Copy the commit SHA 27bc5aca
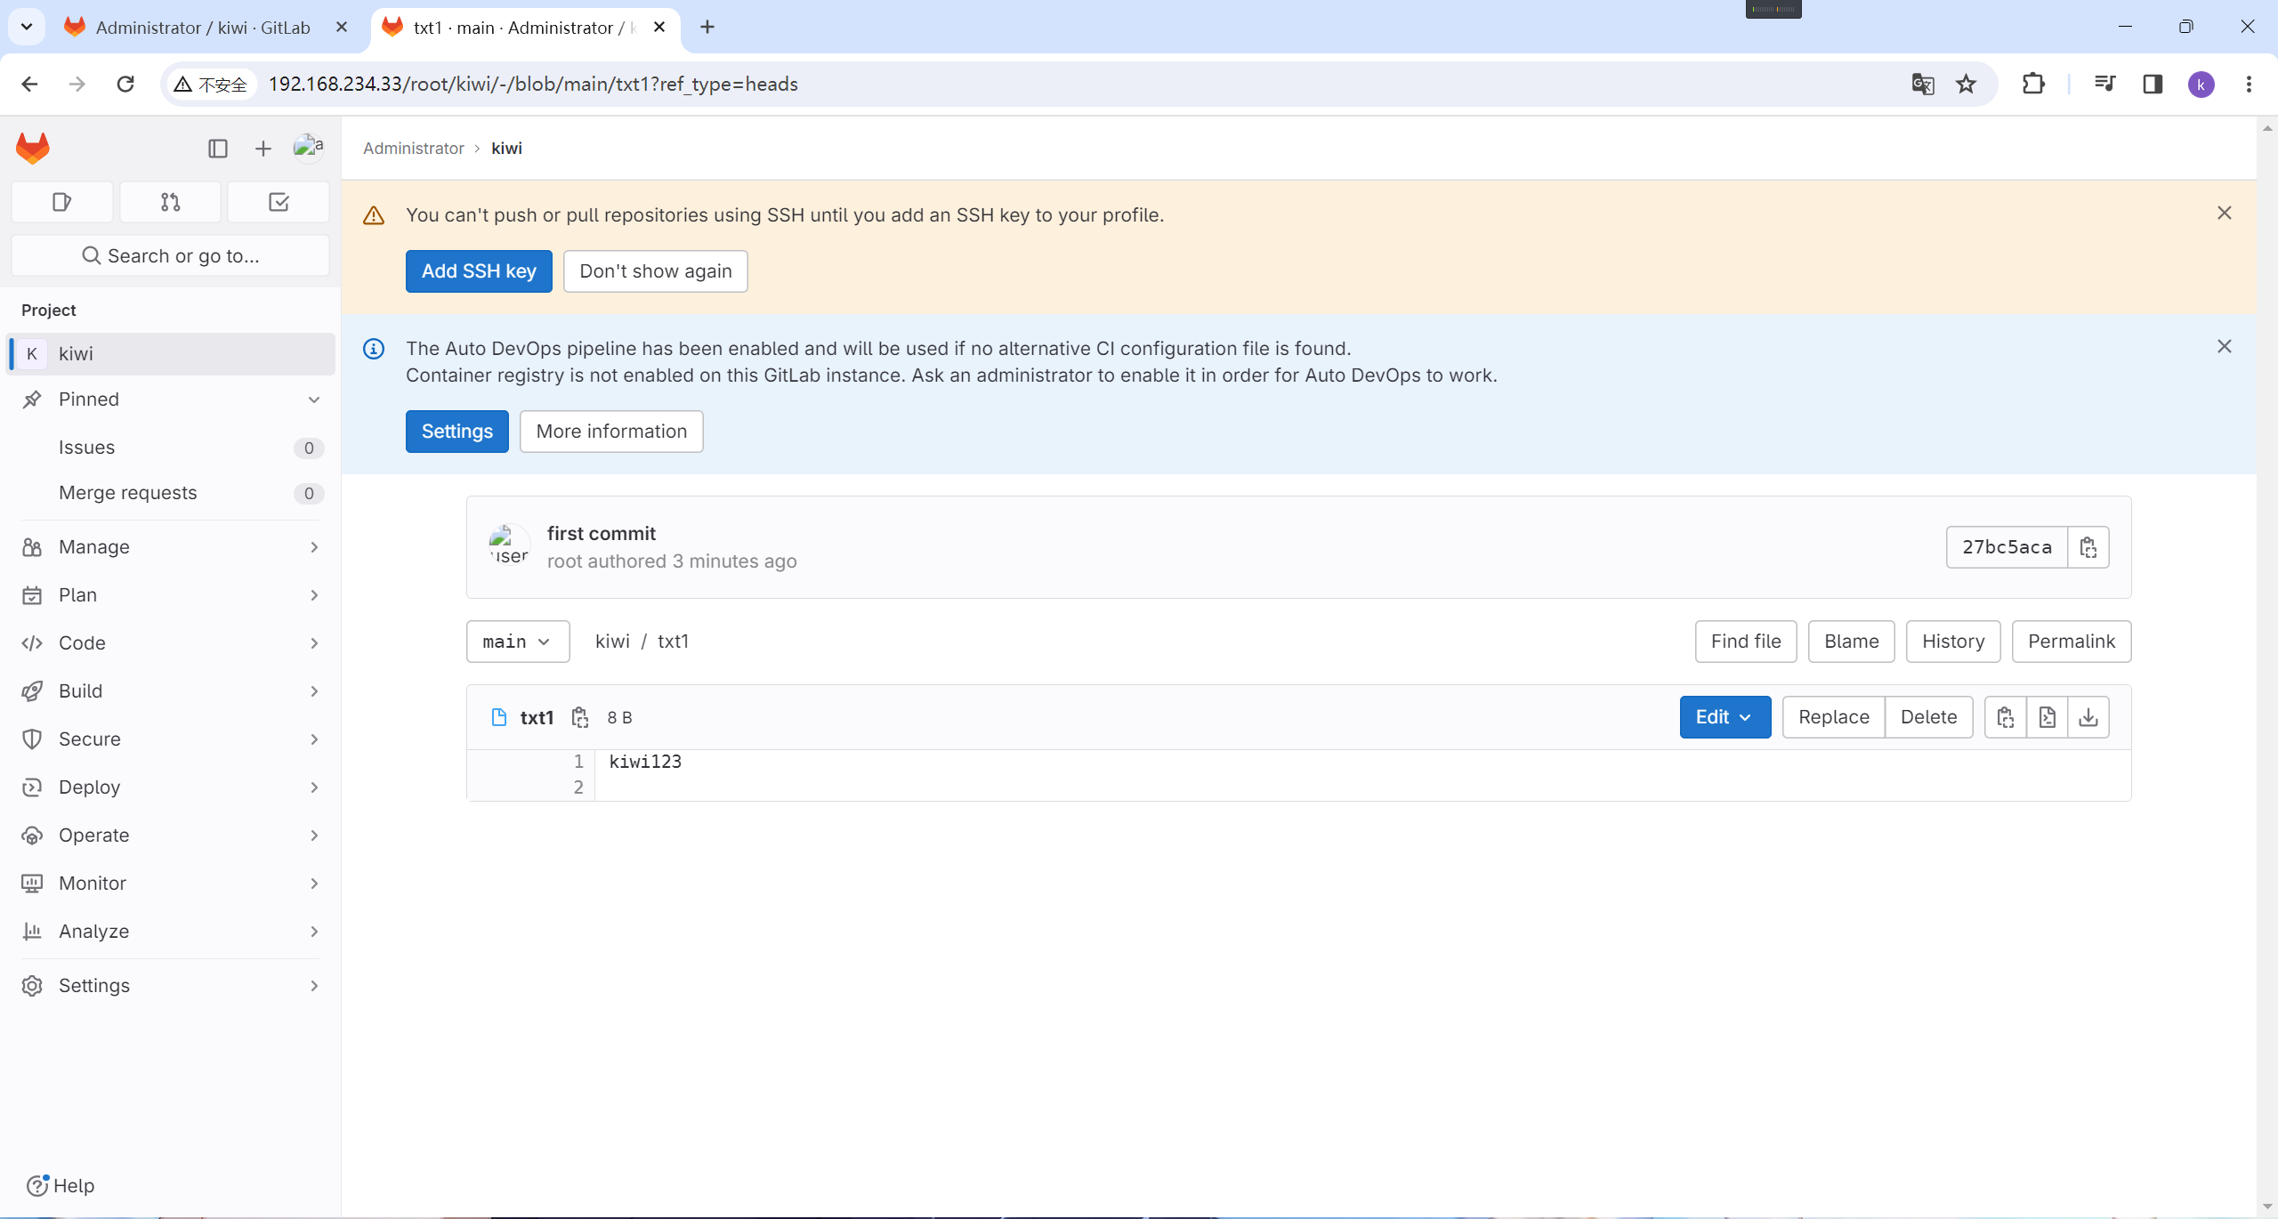The image size is (2278, 1219). coord(2088,547)
